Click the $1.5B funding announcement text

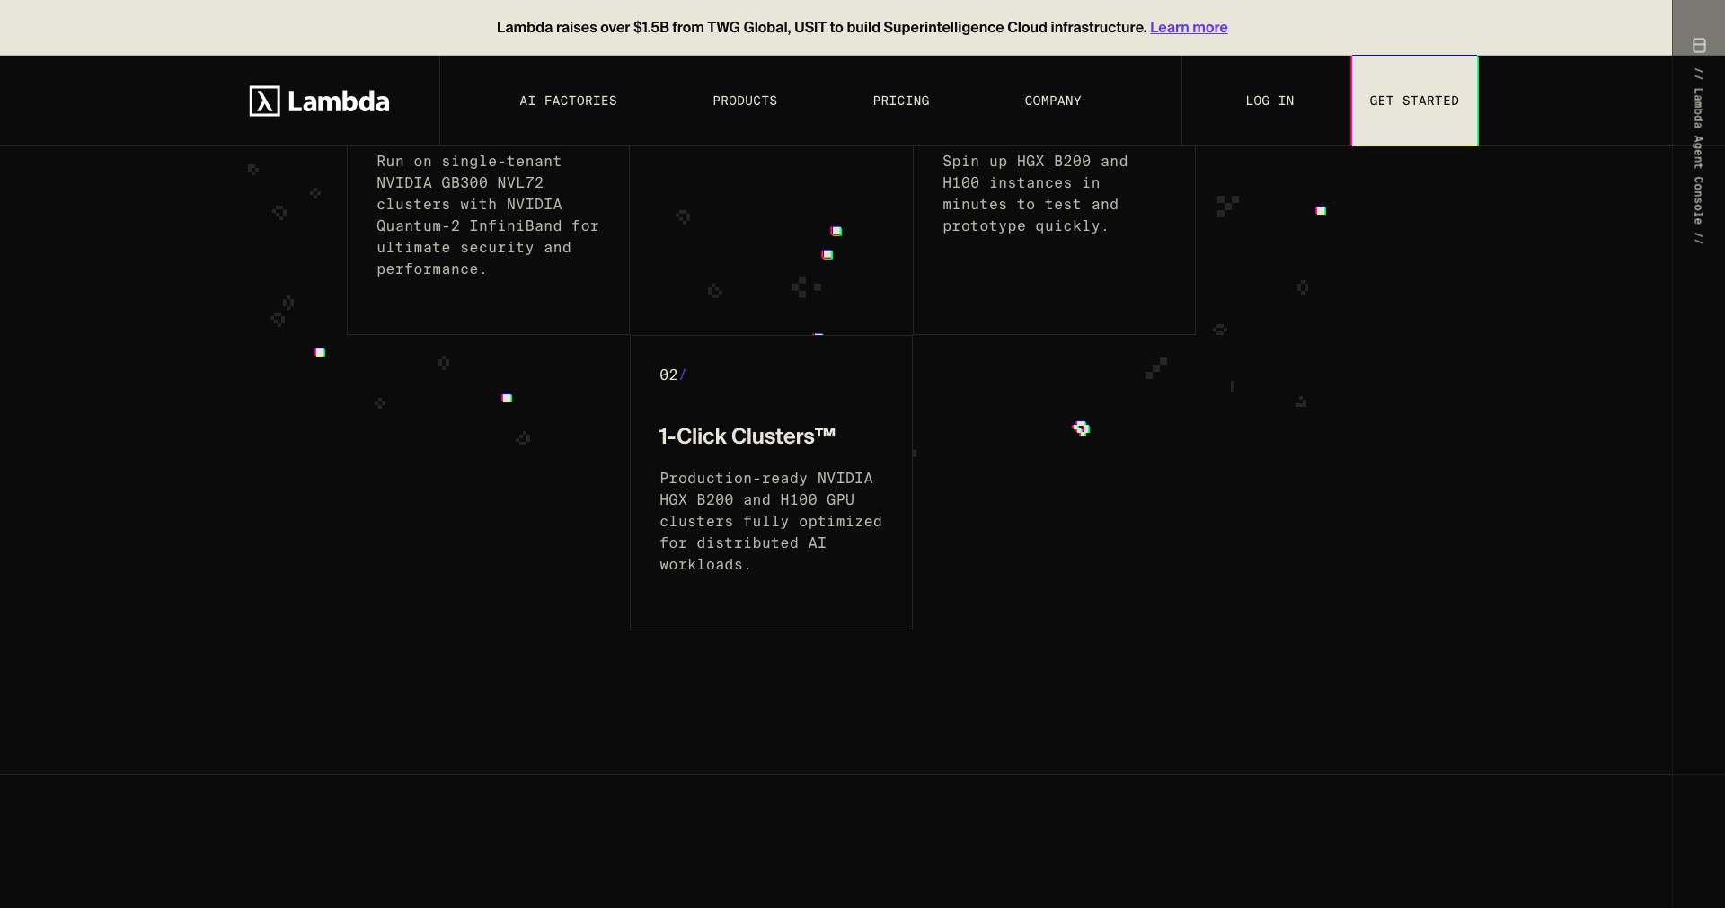point(822,28)
